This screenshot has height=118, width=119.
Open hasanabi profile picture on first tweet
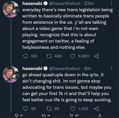11,9
